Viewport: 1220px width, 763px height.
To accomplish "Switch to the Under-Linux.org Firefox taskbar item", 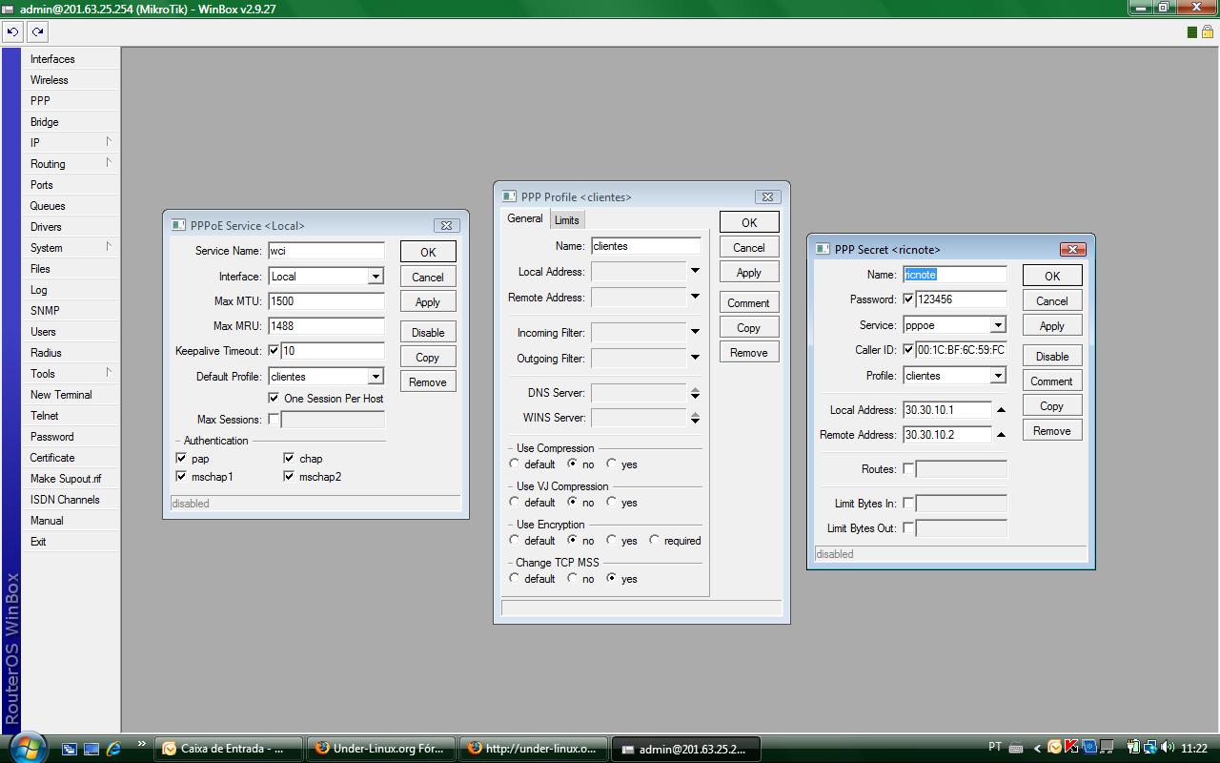I will pos(383,749).
